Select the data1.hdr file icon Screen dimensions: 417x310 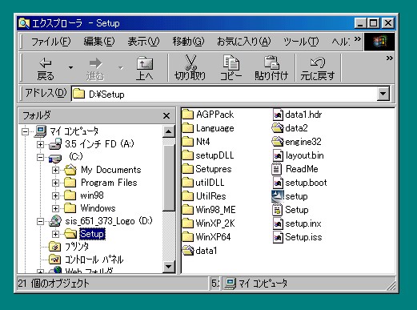point(278,115)
